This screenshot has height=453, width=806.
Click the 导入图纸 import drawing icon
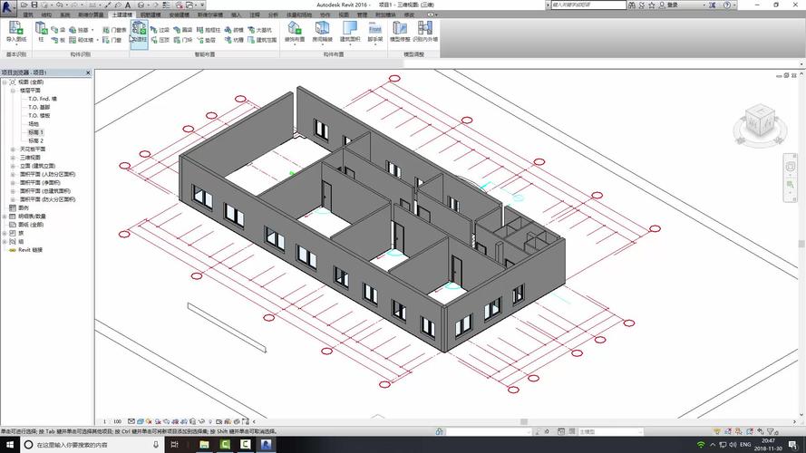pyautogui.click(x=15, y=33)
